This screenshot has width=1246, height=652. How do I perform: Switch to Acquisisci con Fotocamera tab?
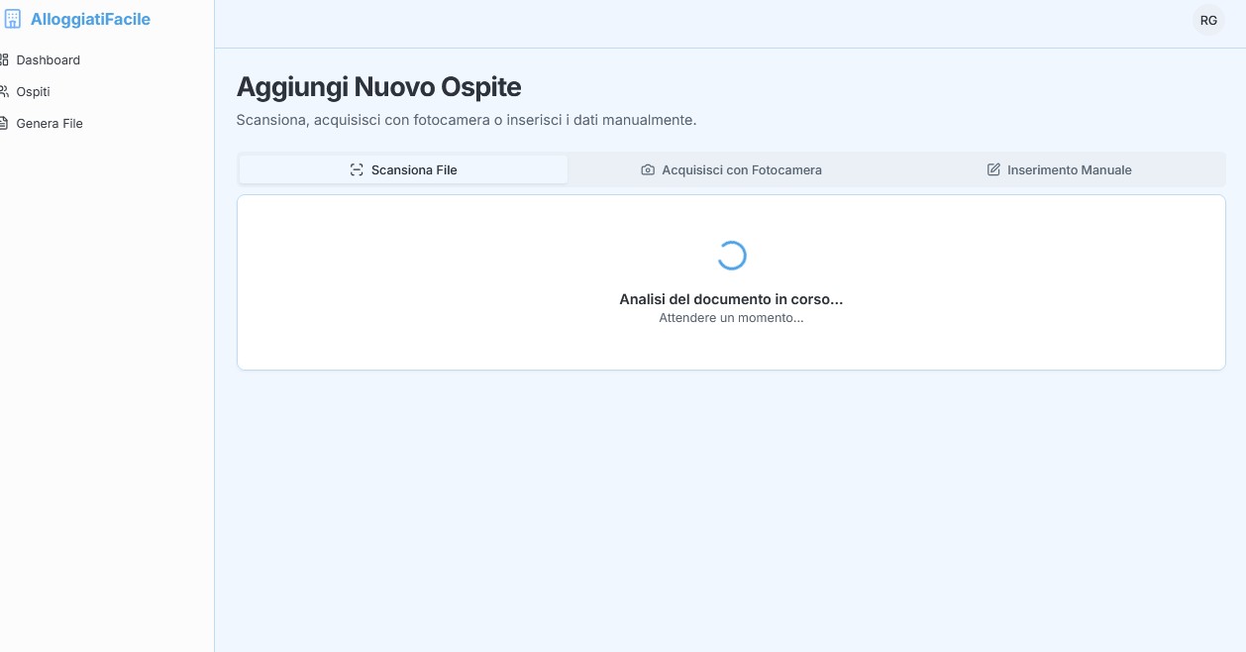coord(732,169)
